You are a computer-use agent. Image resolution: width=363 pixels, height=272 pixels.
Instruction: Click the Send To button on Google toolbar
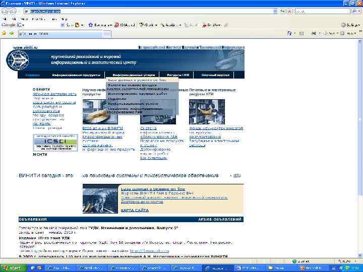point(212,25)
